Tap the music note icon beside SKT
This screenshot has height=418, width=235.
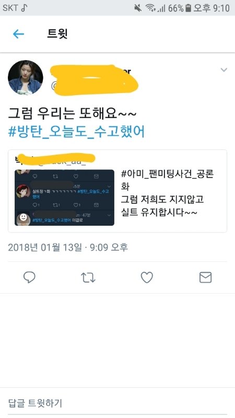tap(24, 8)
